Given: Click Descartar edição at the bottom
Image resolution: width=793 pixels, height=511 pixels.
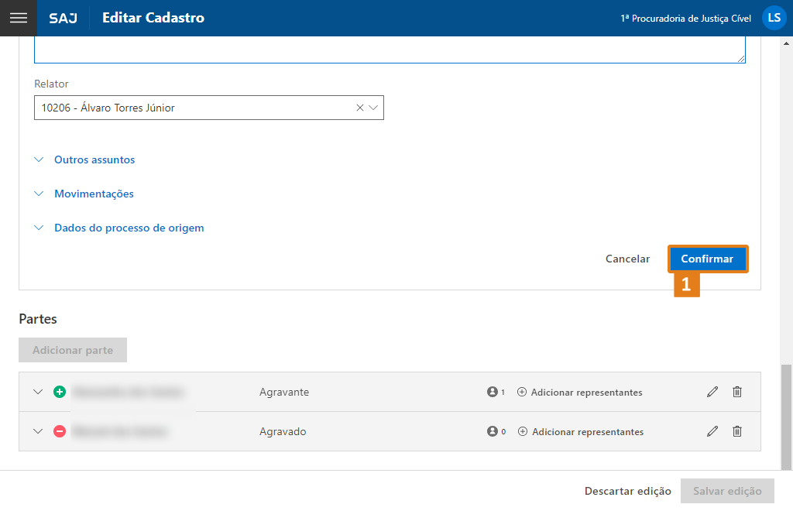Looking at the screenshot, I should [627, 491].
